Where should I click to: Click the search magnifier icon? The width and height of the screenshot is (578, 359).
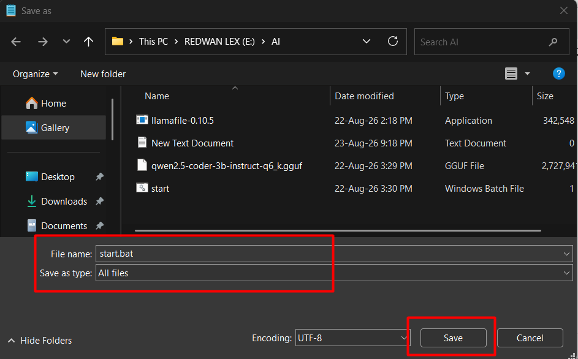(553, 42)
